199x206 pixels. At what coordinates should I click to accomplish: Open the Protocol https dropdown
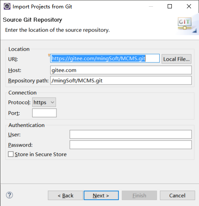tap(44, 102)
